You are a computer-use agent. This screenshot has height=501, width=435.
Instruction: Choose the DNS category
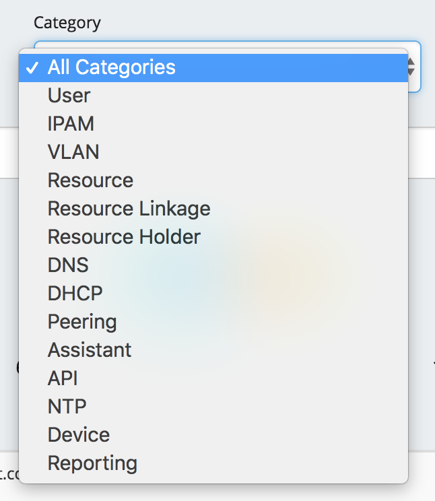tap(68, 265)
